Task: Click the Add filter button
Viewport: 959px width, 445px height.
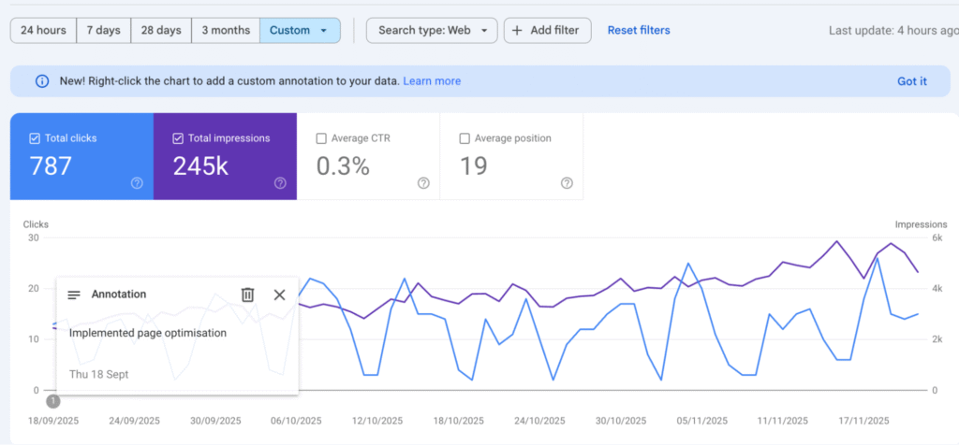Action: click(x=548, y=30)
